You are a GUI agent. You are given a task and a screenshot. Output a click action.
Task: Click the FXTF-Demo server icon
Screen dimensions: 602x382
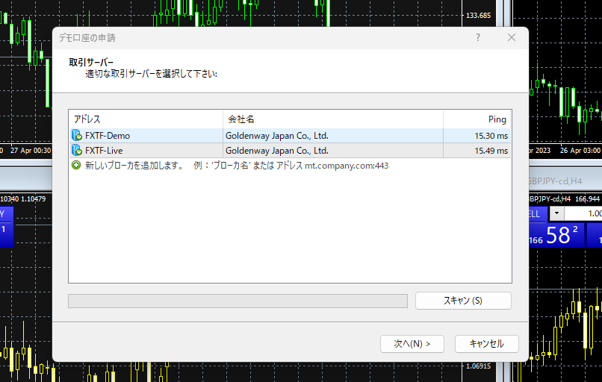click(x=77, y=136)
